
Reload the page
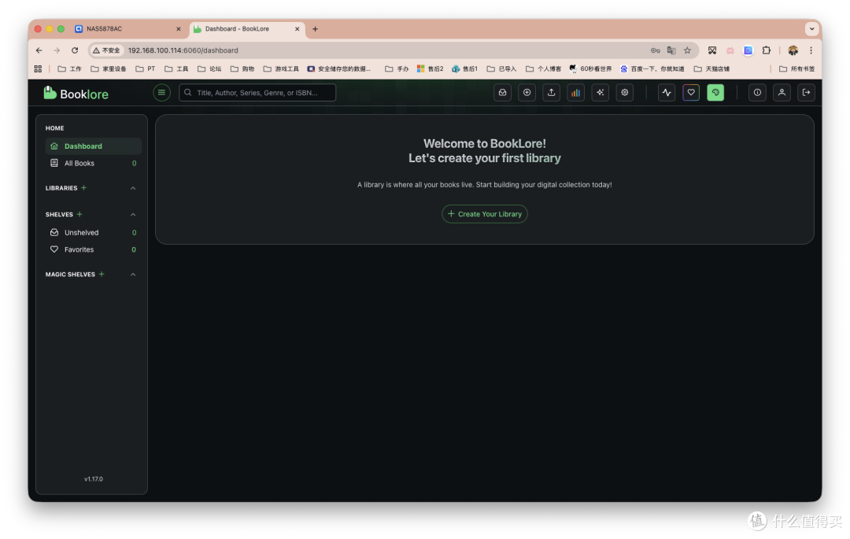(75, 50)
